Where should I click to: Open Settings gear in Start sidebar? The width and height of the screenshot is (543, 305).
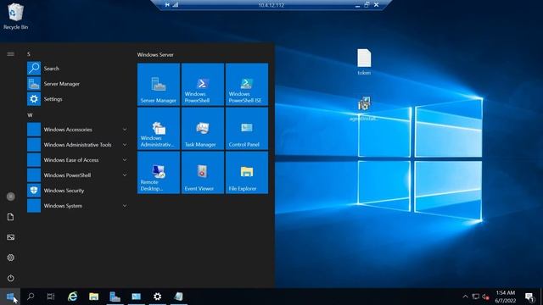[x=10, y=258]
